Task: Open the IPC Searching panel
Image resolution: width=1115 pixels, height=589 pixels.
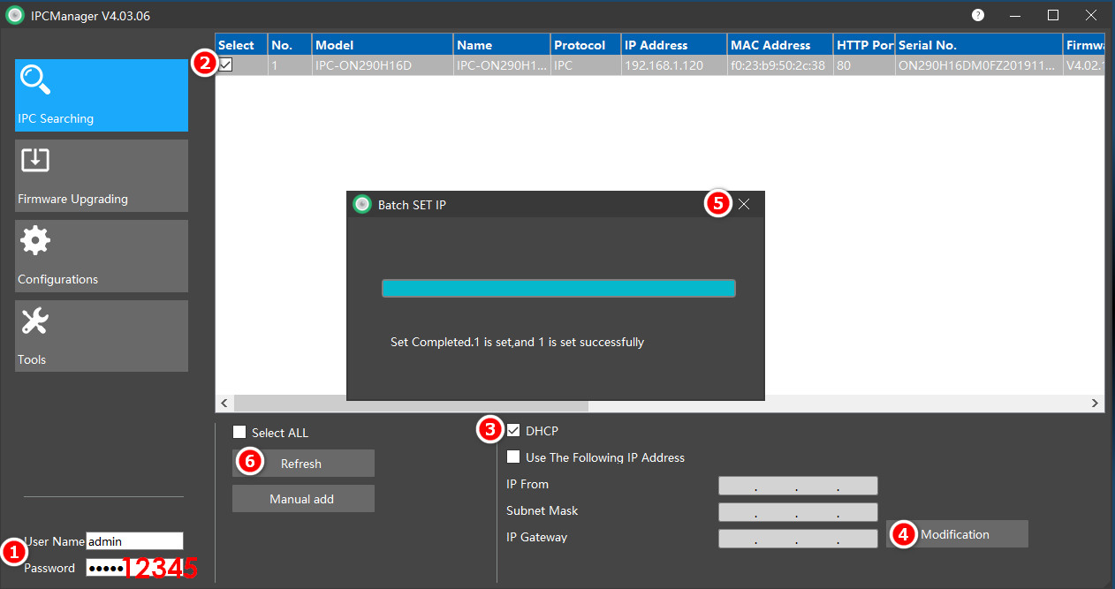Action: (x=102, y=95)
